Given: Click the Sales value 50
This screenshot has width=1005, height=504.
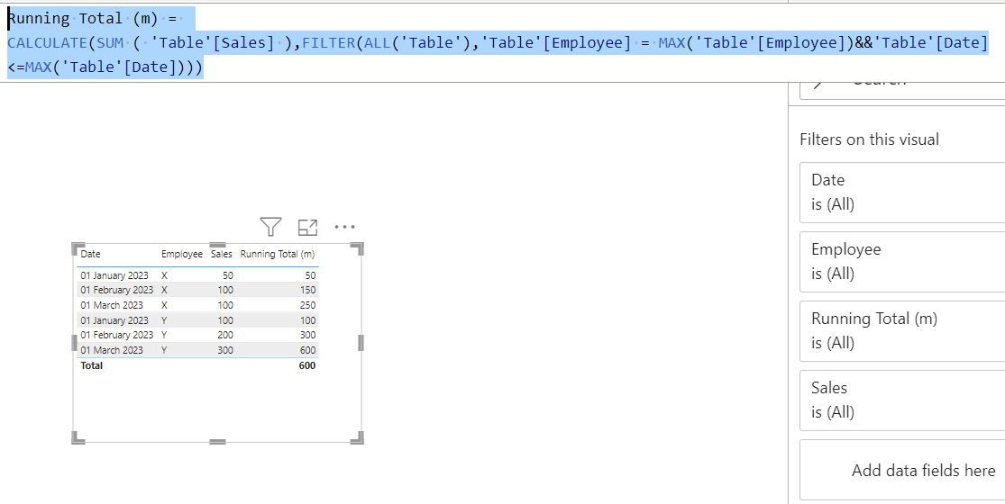Looking at the screenshot, I should [x=227, y=275].
